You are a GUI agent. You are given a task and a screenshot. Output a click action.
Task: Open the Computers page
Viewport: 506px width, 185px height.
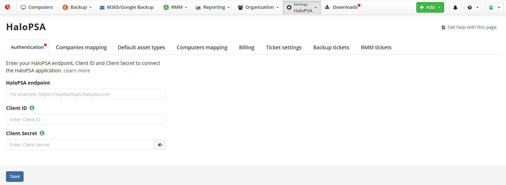click(x=37, y=7)
